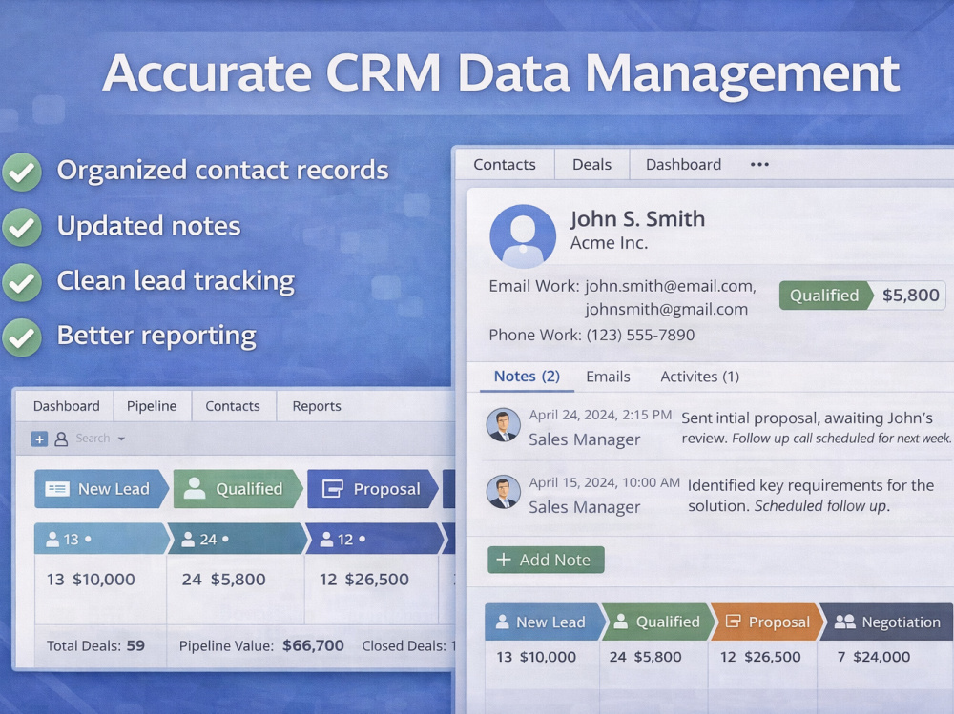This screenshot has width=954, height=714.
Task: Open the Search dropdown arrow
Action: click(121, 439)
